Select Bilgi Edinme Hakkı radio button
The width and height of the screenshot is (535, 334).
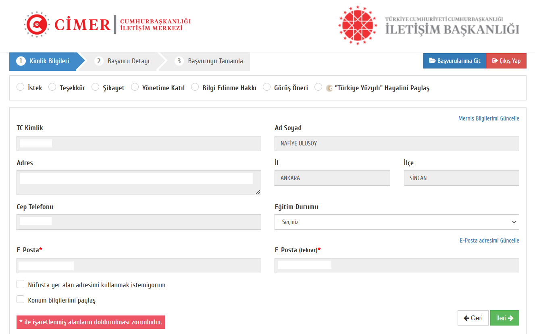click(x=195, y=87)
